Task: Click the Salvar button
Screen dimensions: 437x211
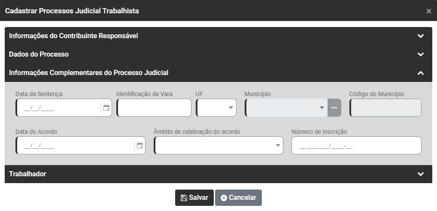Action: tap(194, 198)
